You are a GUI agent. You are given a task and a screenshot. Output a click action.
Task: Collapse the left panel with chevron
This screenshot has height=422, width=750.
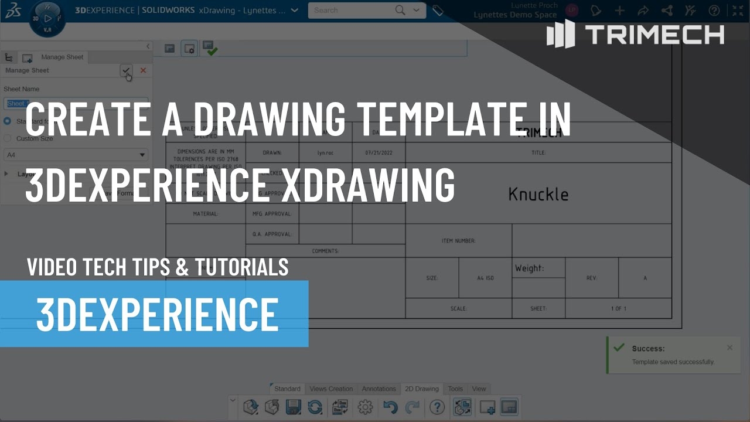pyautogui.click(x=148, y=46)
